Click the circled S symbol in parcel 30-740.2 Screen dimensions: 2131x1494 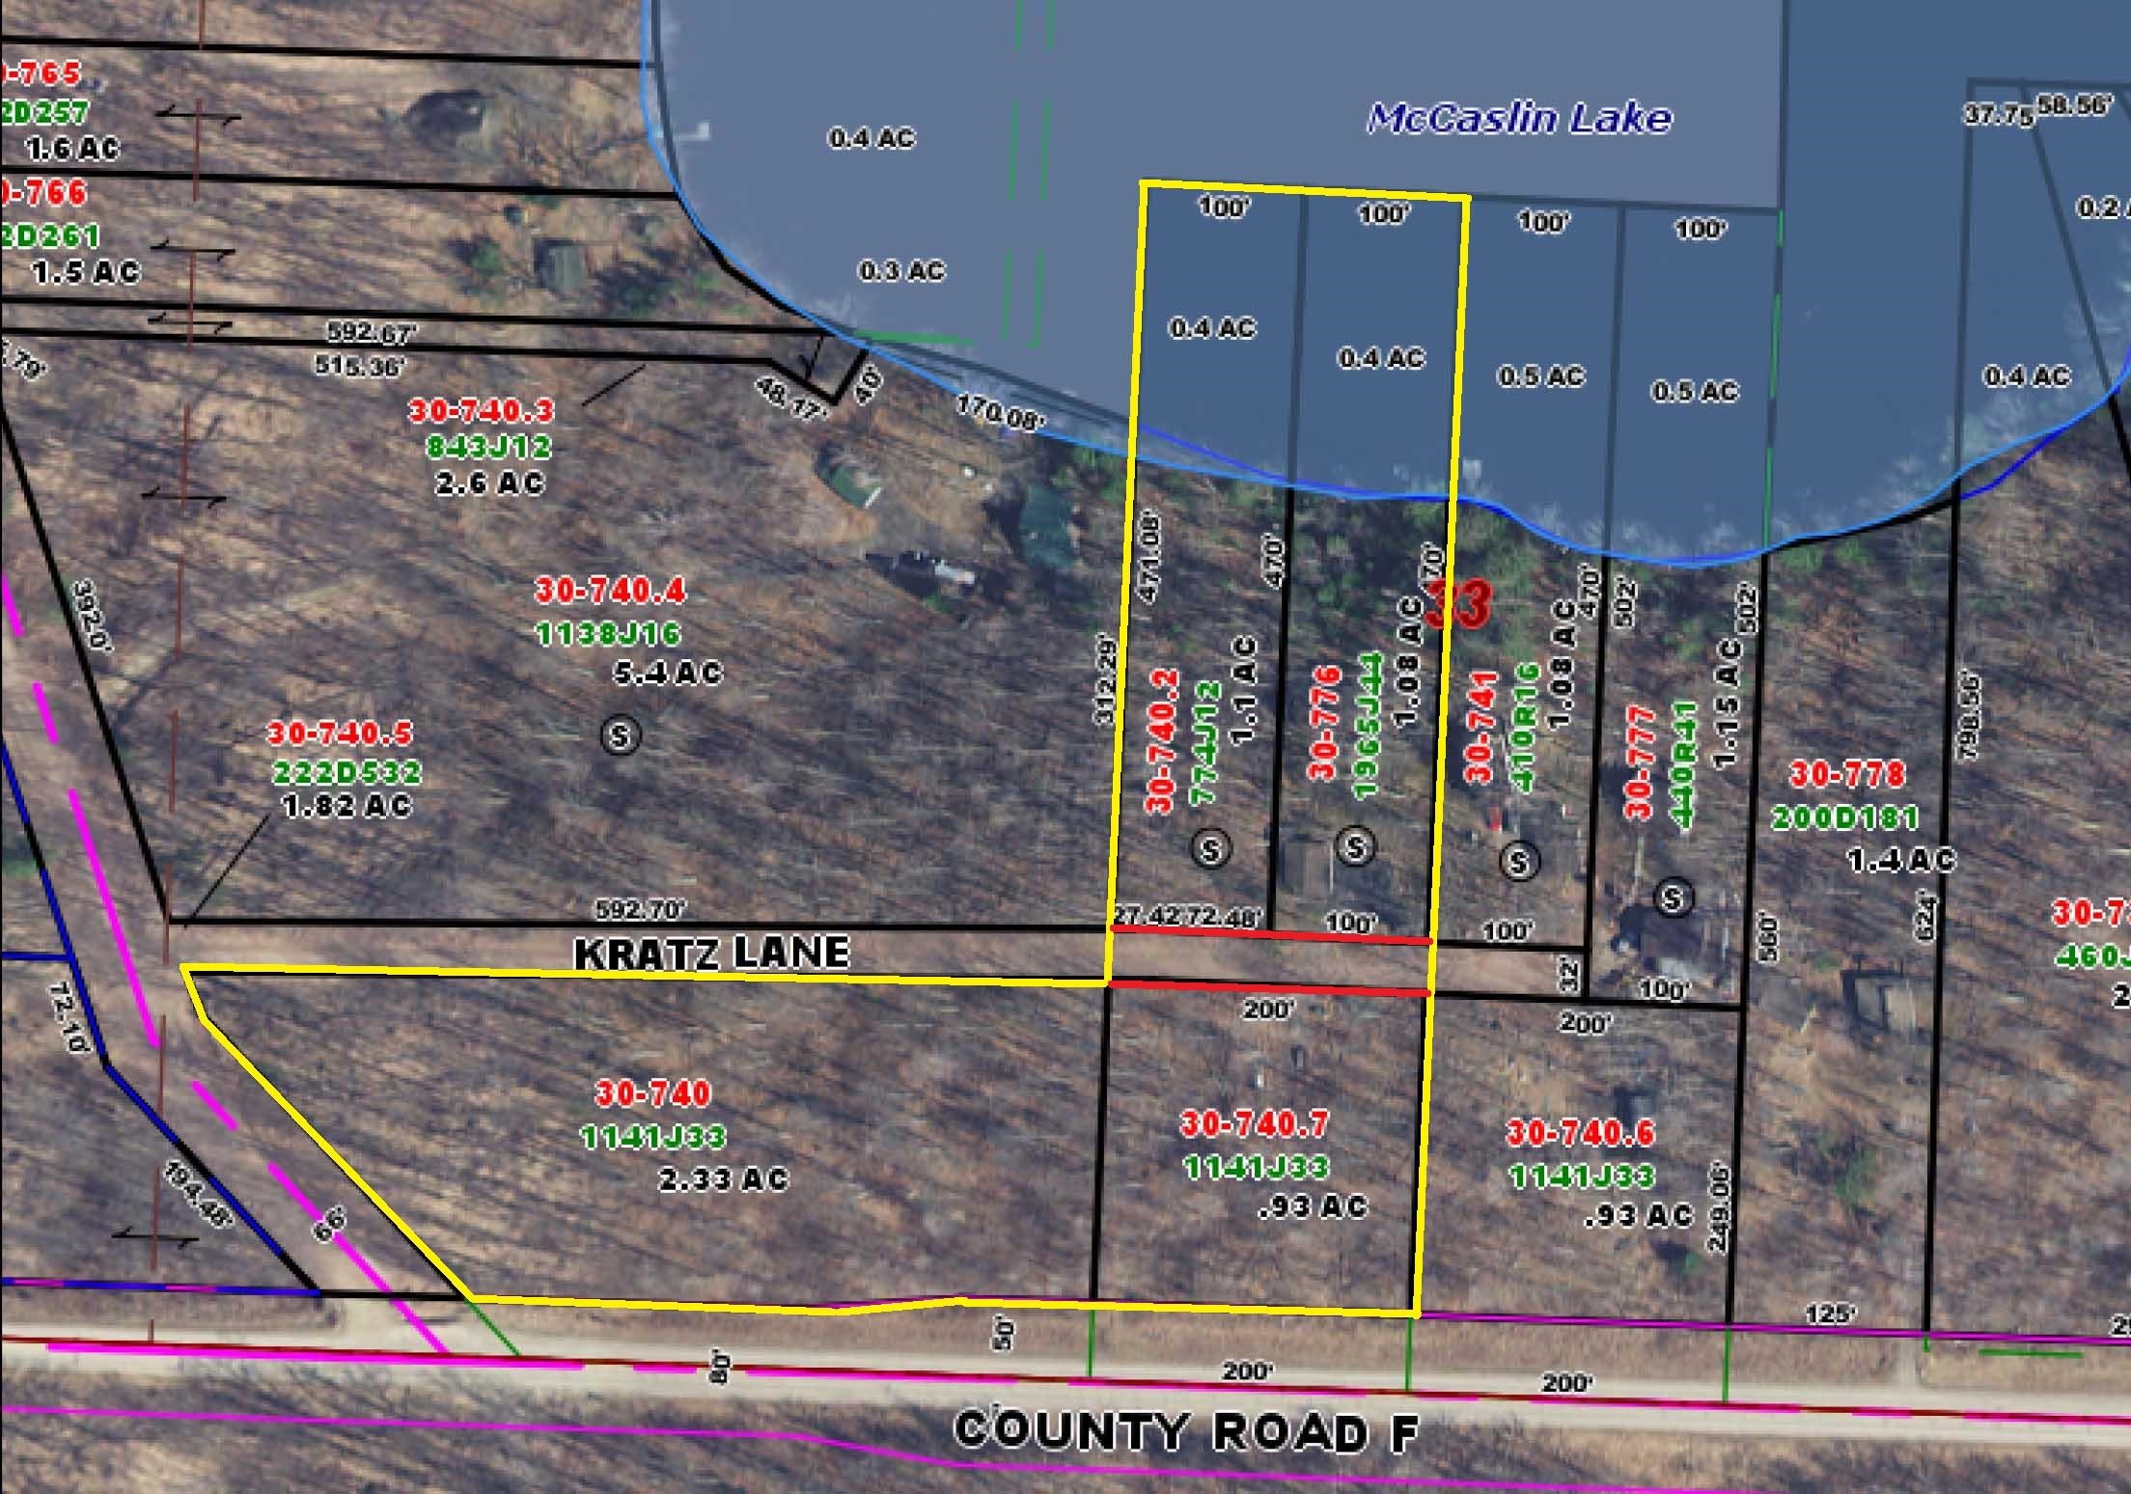[1210, 849]
